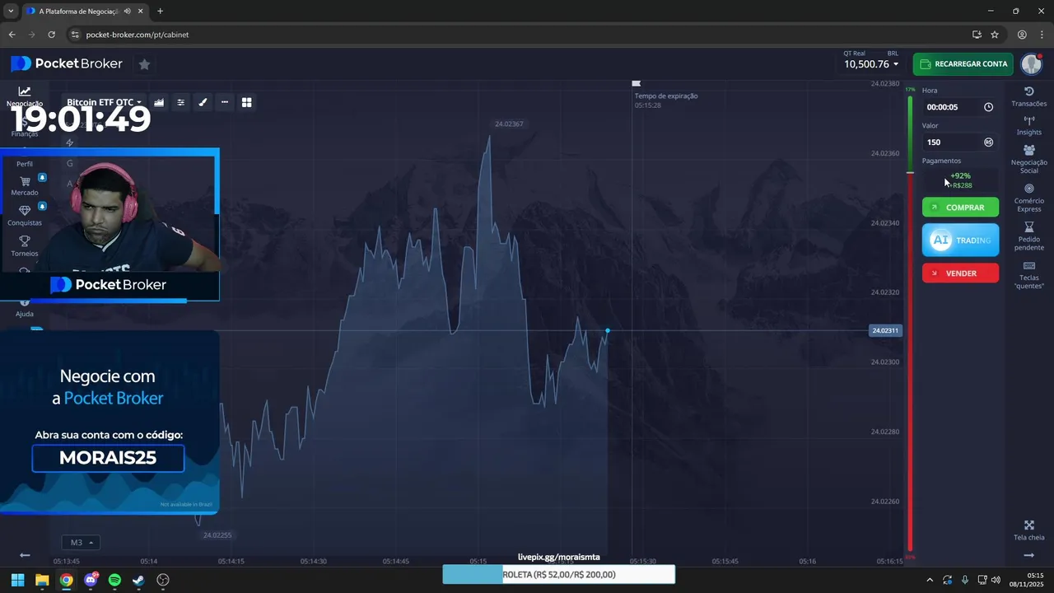Mark platform as favorite with star icon
The image size is (1054, 593).
point(144,64)
